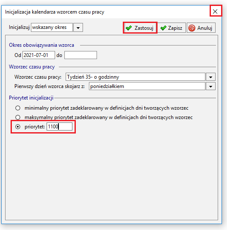The image size is (227, 230).
Task: Click the Anuluj button label
Action: 205,28
